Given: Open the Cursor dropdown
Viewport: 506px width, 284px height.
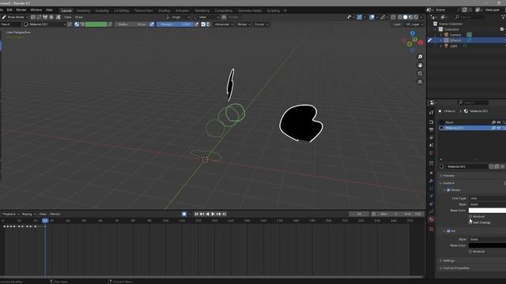Looking at the screenshot, I should coord(261,24).
